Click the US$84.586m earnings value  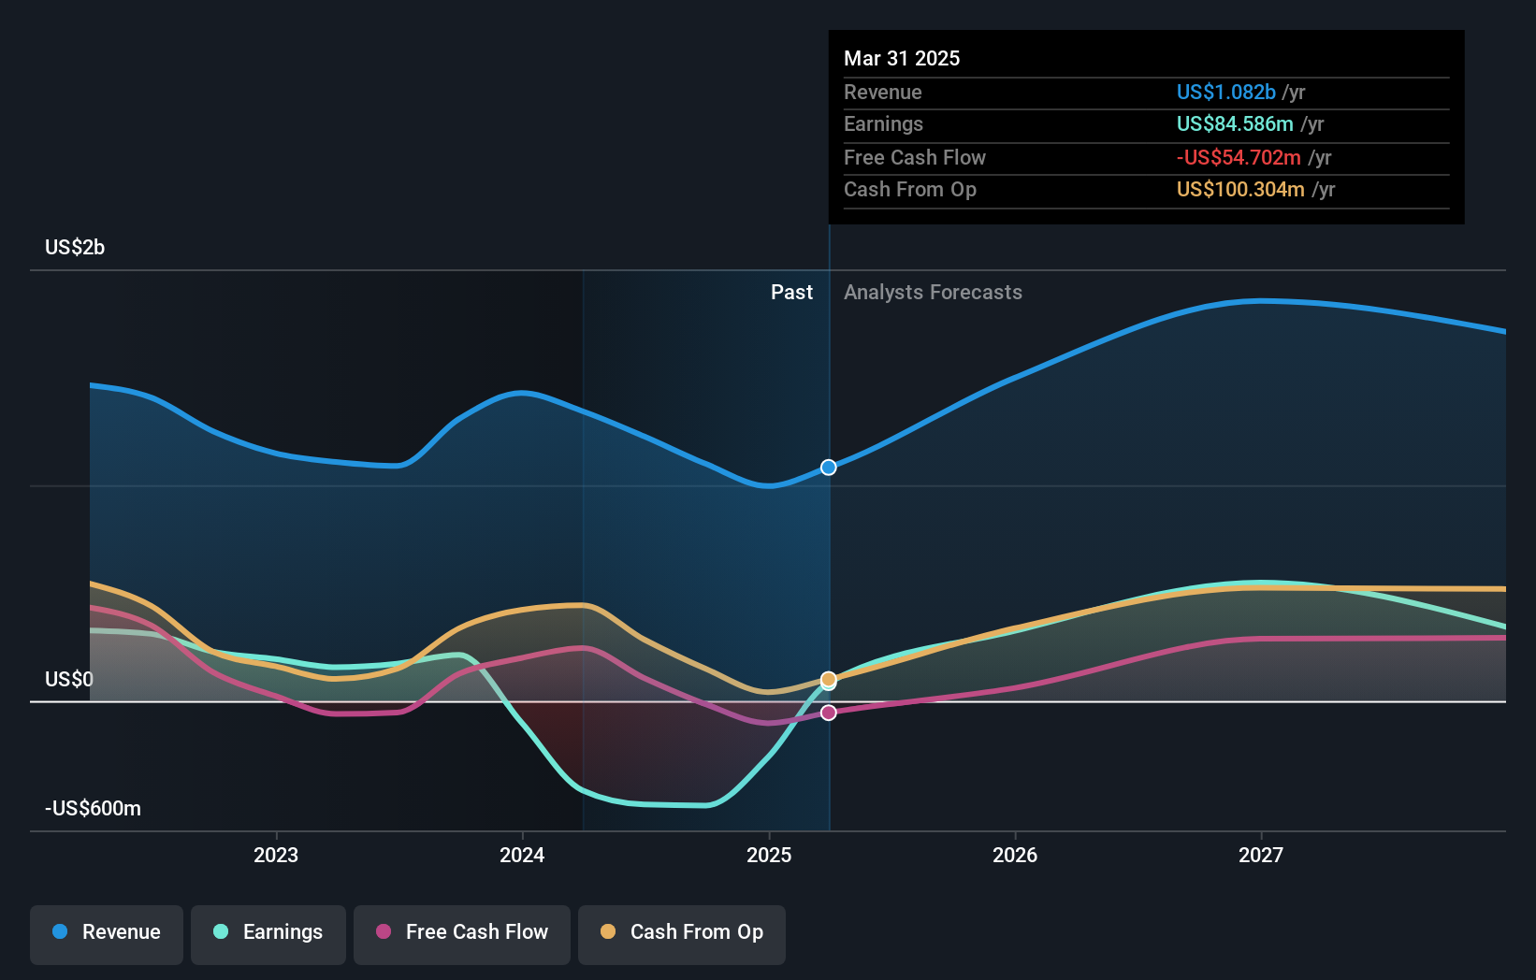[x=1235, y=124]
